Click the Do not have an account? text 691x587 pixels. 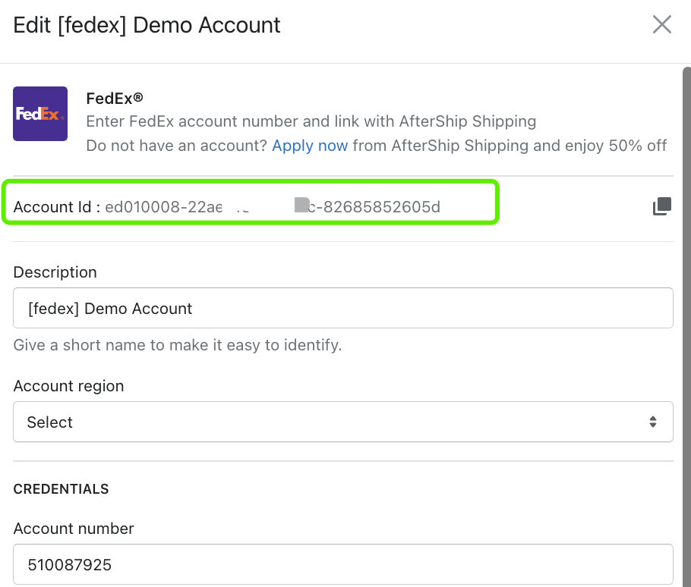(x=177, y=146)
